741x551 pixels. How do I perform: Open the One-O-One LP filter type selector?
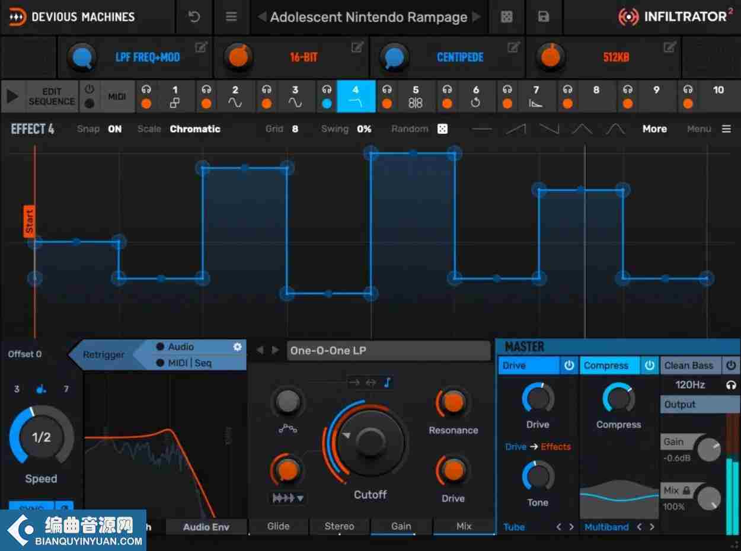tap(389, 350)
